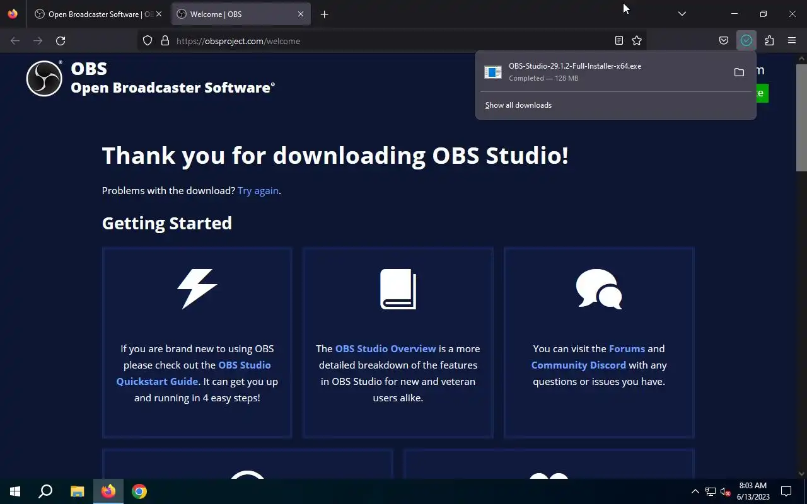Show hidden system tray icons
Viewport: 807px width, 504px height.
coord(695,491)
